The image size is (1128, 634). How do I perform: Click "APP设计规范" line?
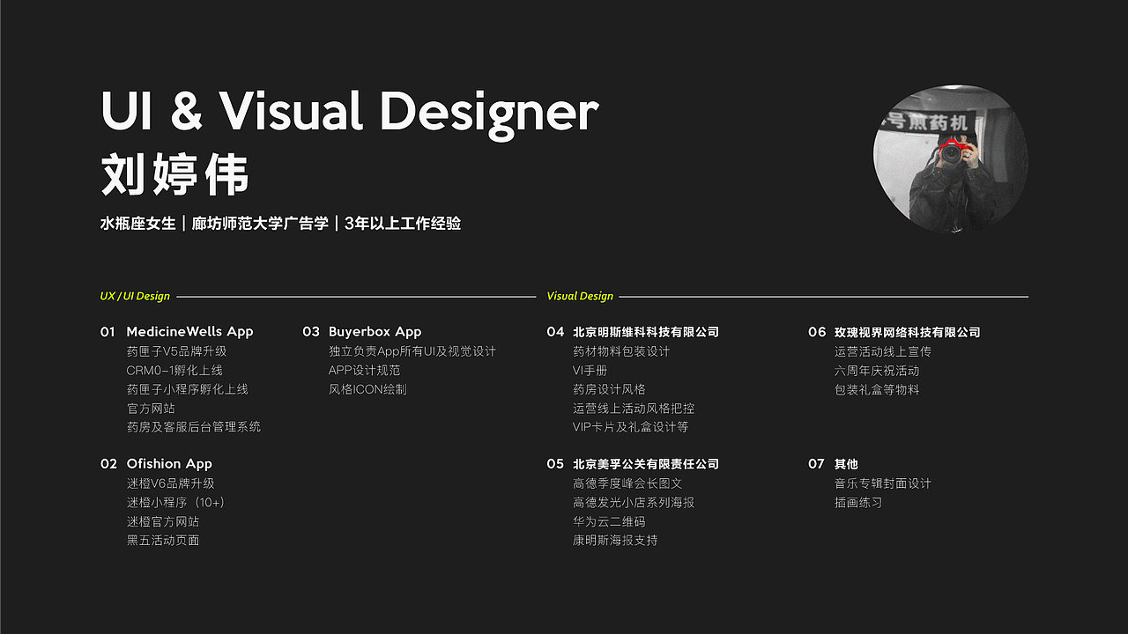pos(364,371)
